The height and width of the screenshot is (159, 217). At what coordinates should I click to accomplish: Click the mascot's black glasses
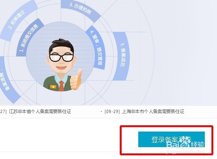[x=61, y=57]
